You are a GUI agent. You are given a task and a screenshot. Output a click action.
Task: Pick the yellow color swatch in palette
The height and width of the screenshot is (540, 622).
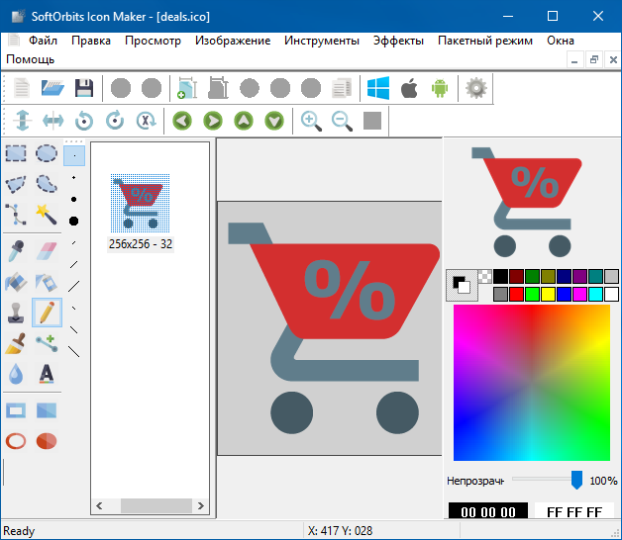click(x=548, y=294)
